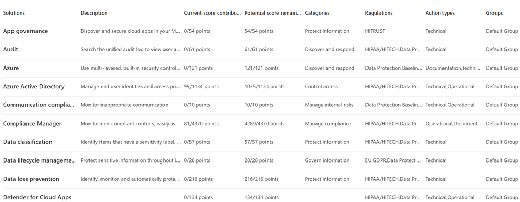Open Data loss prevention solution
The width and height of the screenshot is (520, 202).
31,179
